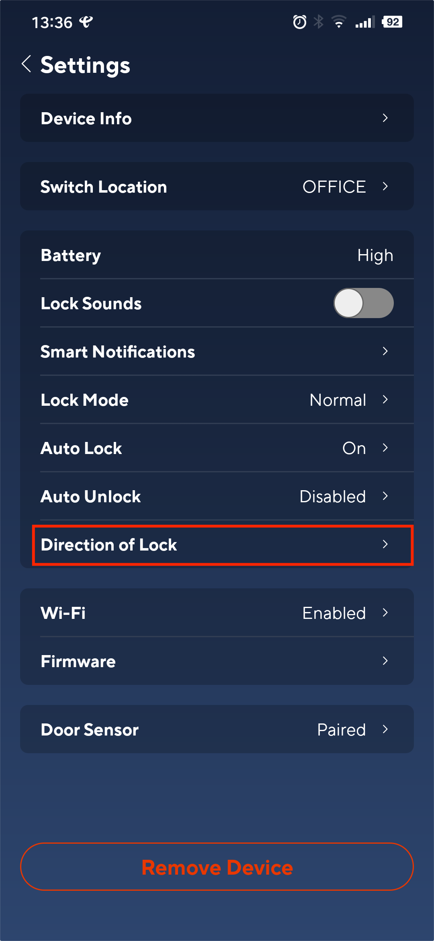Tap the alarm clock status icon
This screenshot has height=941, width=434.
299,22
